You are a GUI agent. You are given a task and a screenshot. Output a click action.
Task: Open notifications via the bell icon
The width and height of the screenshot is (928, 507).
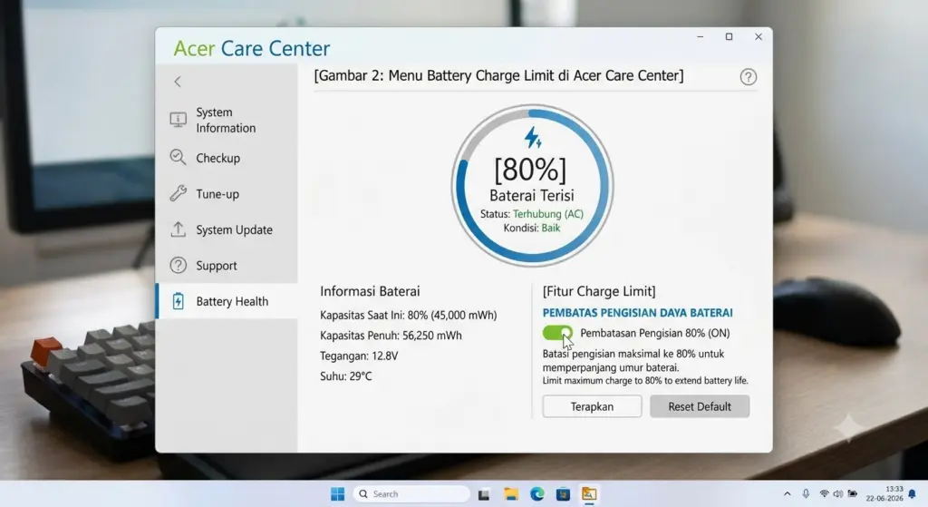(913, 494)
